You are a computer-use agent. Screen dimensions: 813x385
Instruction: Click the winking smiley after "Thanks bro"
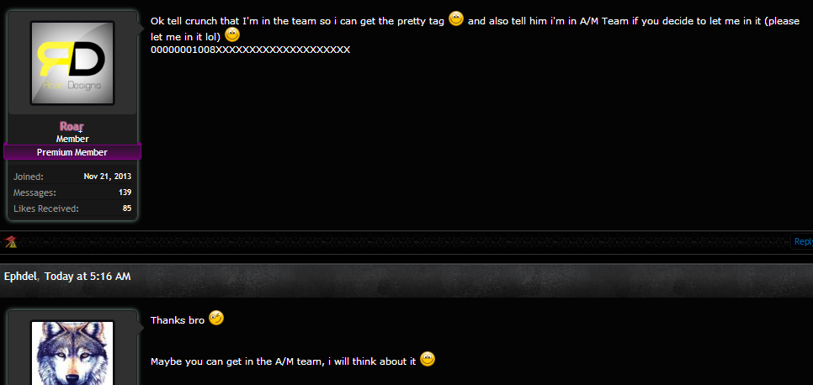[216, 318]
